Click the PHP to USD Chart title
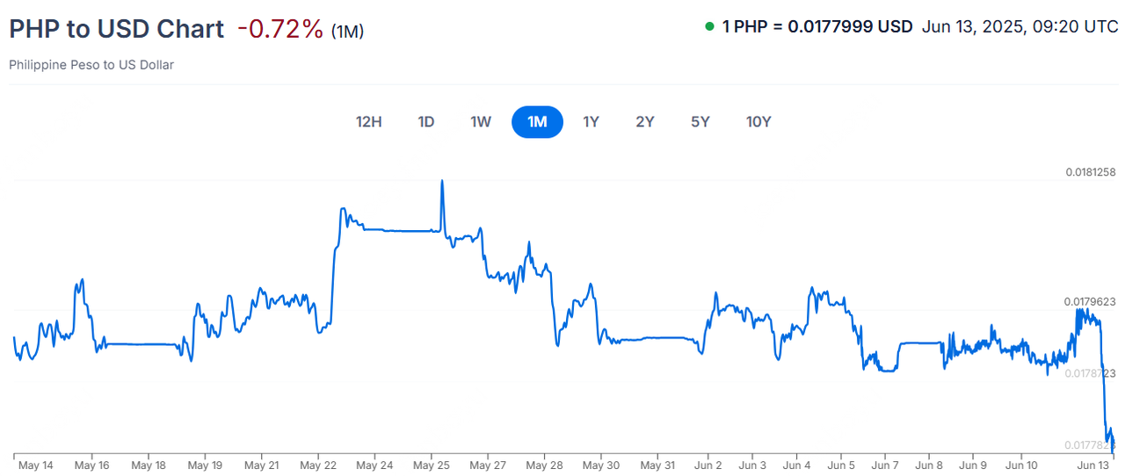This screenshot has width=1125, height=476. [116, 29]
